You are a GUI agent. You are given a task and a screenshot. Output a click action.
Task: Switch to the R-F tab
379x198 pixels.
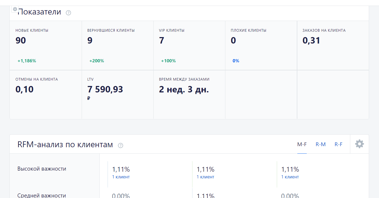click(338, 144)
